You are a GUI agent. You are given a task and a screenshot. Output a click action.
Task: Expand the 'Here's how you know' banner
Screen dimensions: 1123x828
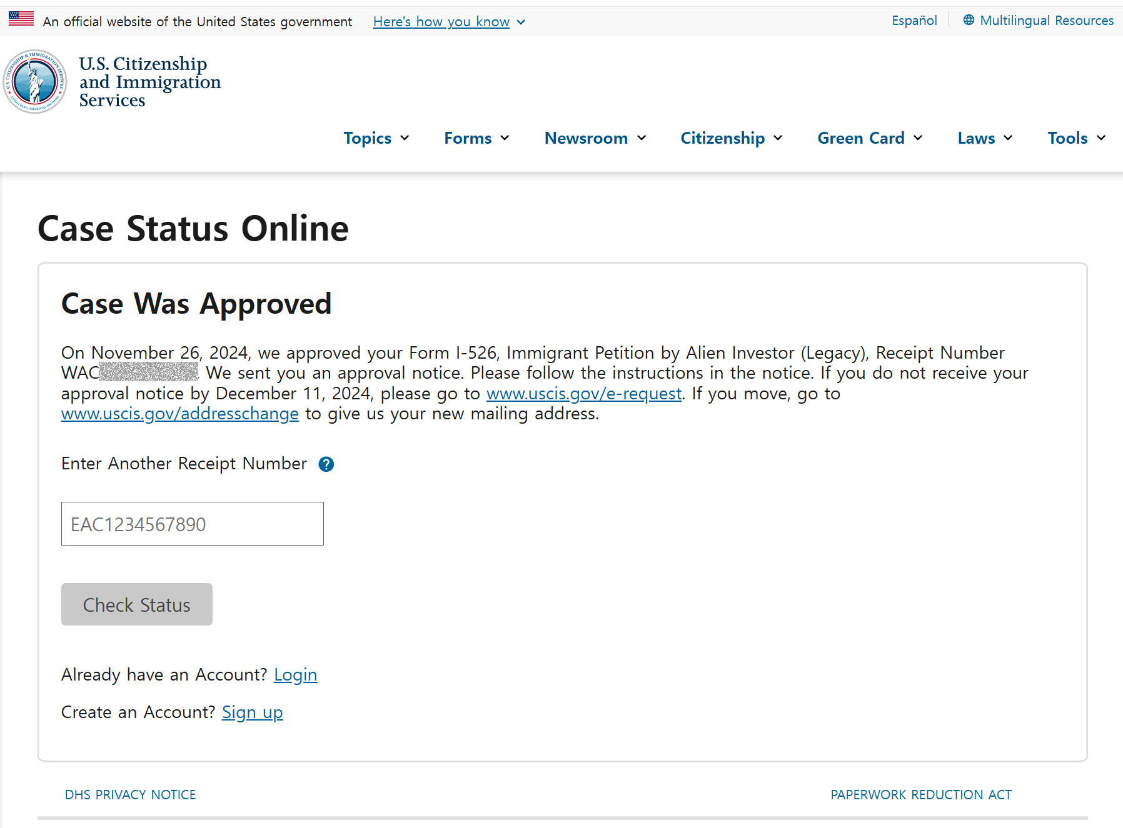pos(449,22)
